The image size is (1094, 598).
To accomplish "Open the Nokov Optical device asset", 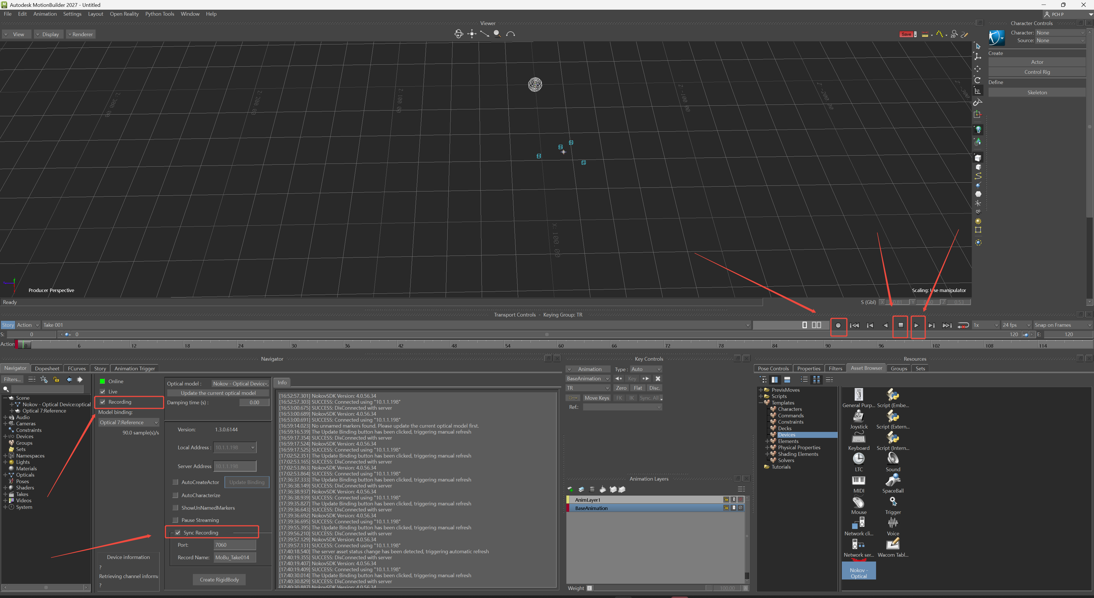I will (858, 570).
